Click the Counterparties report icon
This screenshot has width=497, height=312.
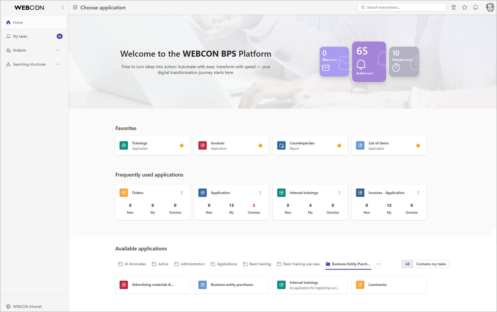[281, 145]
